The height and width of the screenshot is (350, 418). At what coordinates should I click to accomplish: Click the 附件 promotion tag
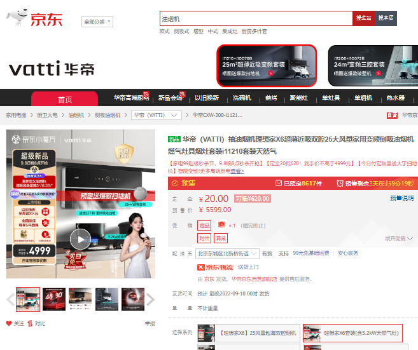point(204,238)
